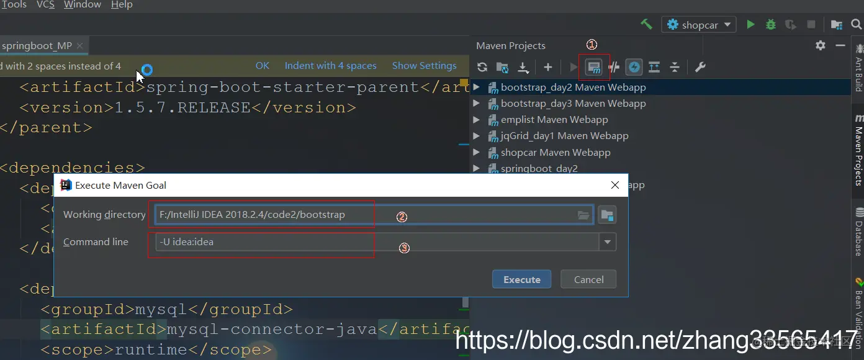This screenshot has height=360, width=864.
Task: Click Run with Coverage icon
Action: click(790, 25)
